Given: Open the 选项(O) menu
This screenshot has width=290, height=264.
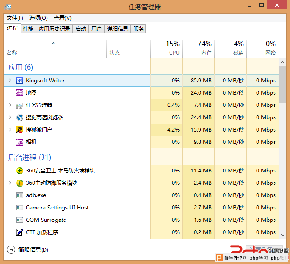Looking at the screenshot, I should pos(39,18).
